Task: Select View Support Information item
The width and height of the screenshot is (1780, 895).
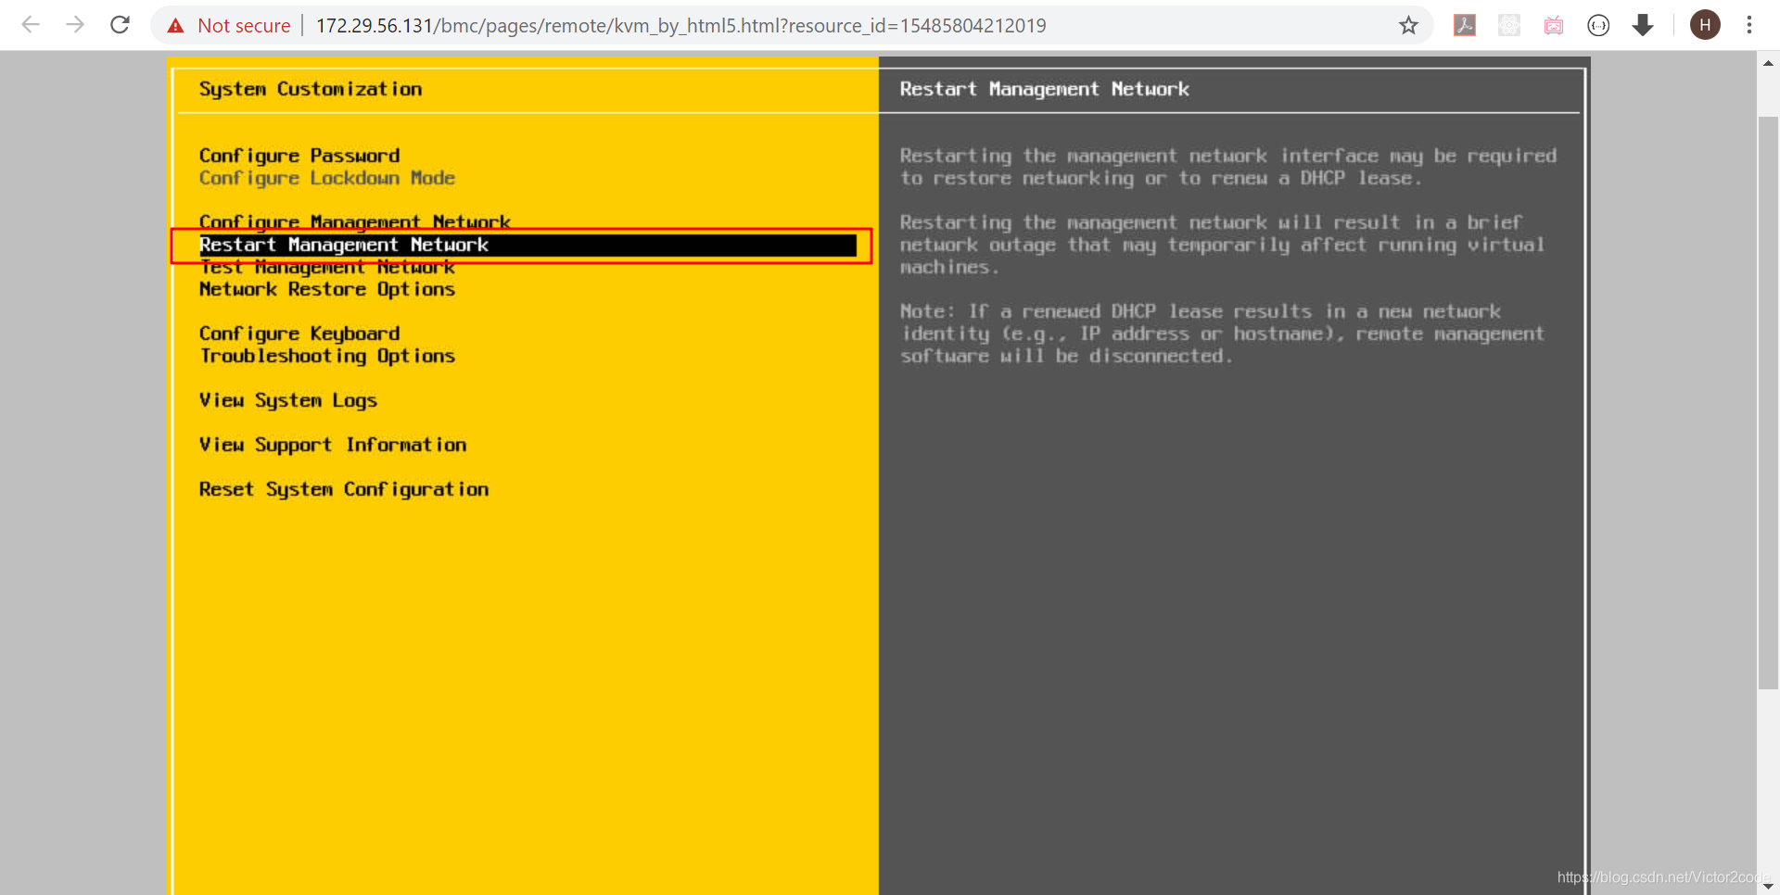Action: 333,445
